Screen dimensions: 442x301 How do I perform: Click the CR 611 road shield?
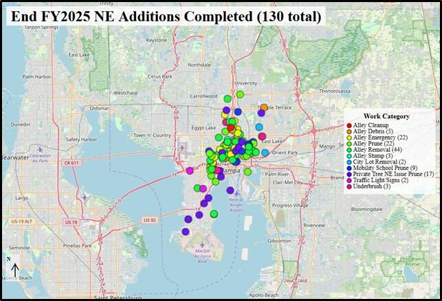(71, 163)
